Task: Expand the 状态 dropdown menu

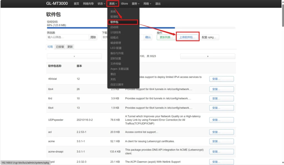Action: [101, 4]
